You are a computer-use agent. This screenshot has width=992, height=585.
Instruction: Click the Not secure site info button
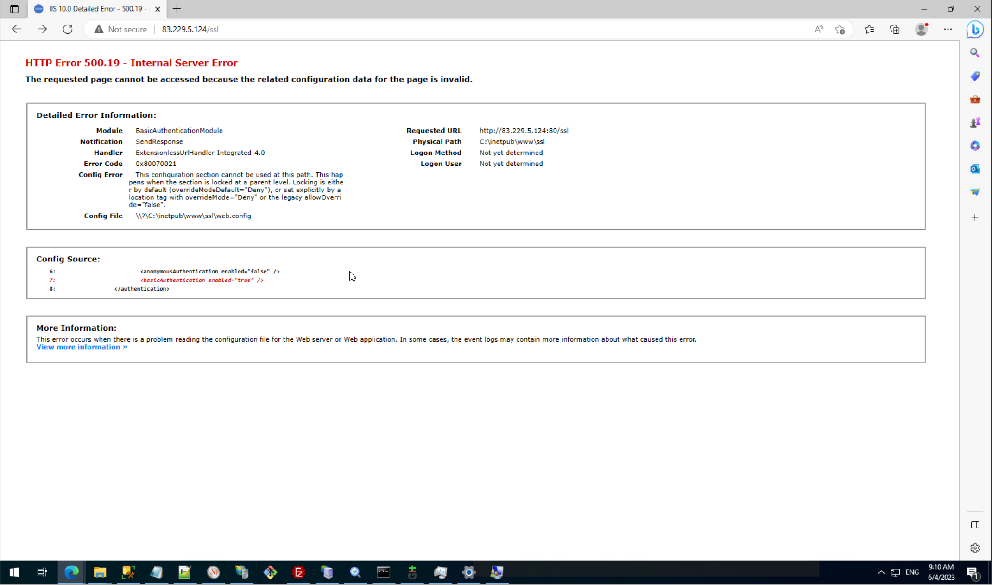[x=120, y=29]
